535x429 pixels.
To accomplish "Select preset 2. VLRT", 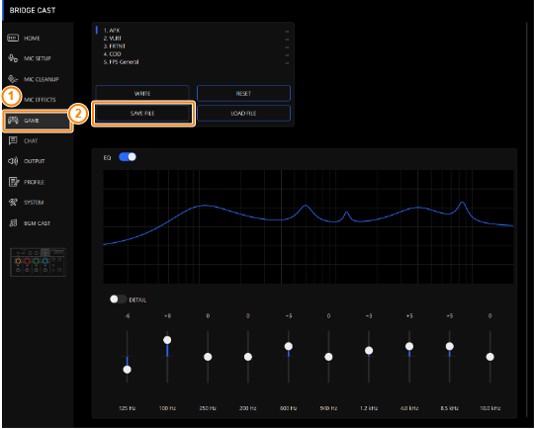I will point(113,39).
